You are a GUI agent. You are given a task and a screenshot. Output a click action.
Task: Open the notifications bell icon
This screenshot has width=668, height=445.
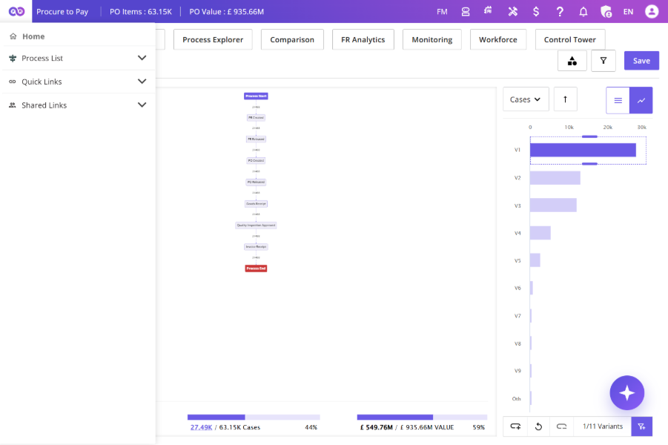pyautogui.click(x=583, y=12)
